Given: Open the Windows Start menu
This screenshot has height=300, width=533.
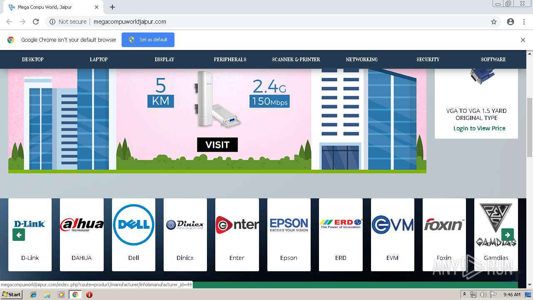Looking at the screenshot, I should point(11,295).
